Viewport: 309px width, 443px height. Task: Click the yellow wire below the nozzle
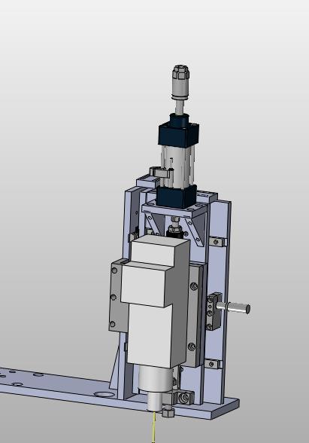(154, 426)
